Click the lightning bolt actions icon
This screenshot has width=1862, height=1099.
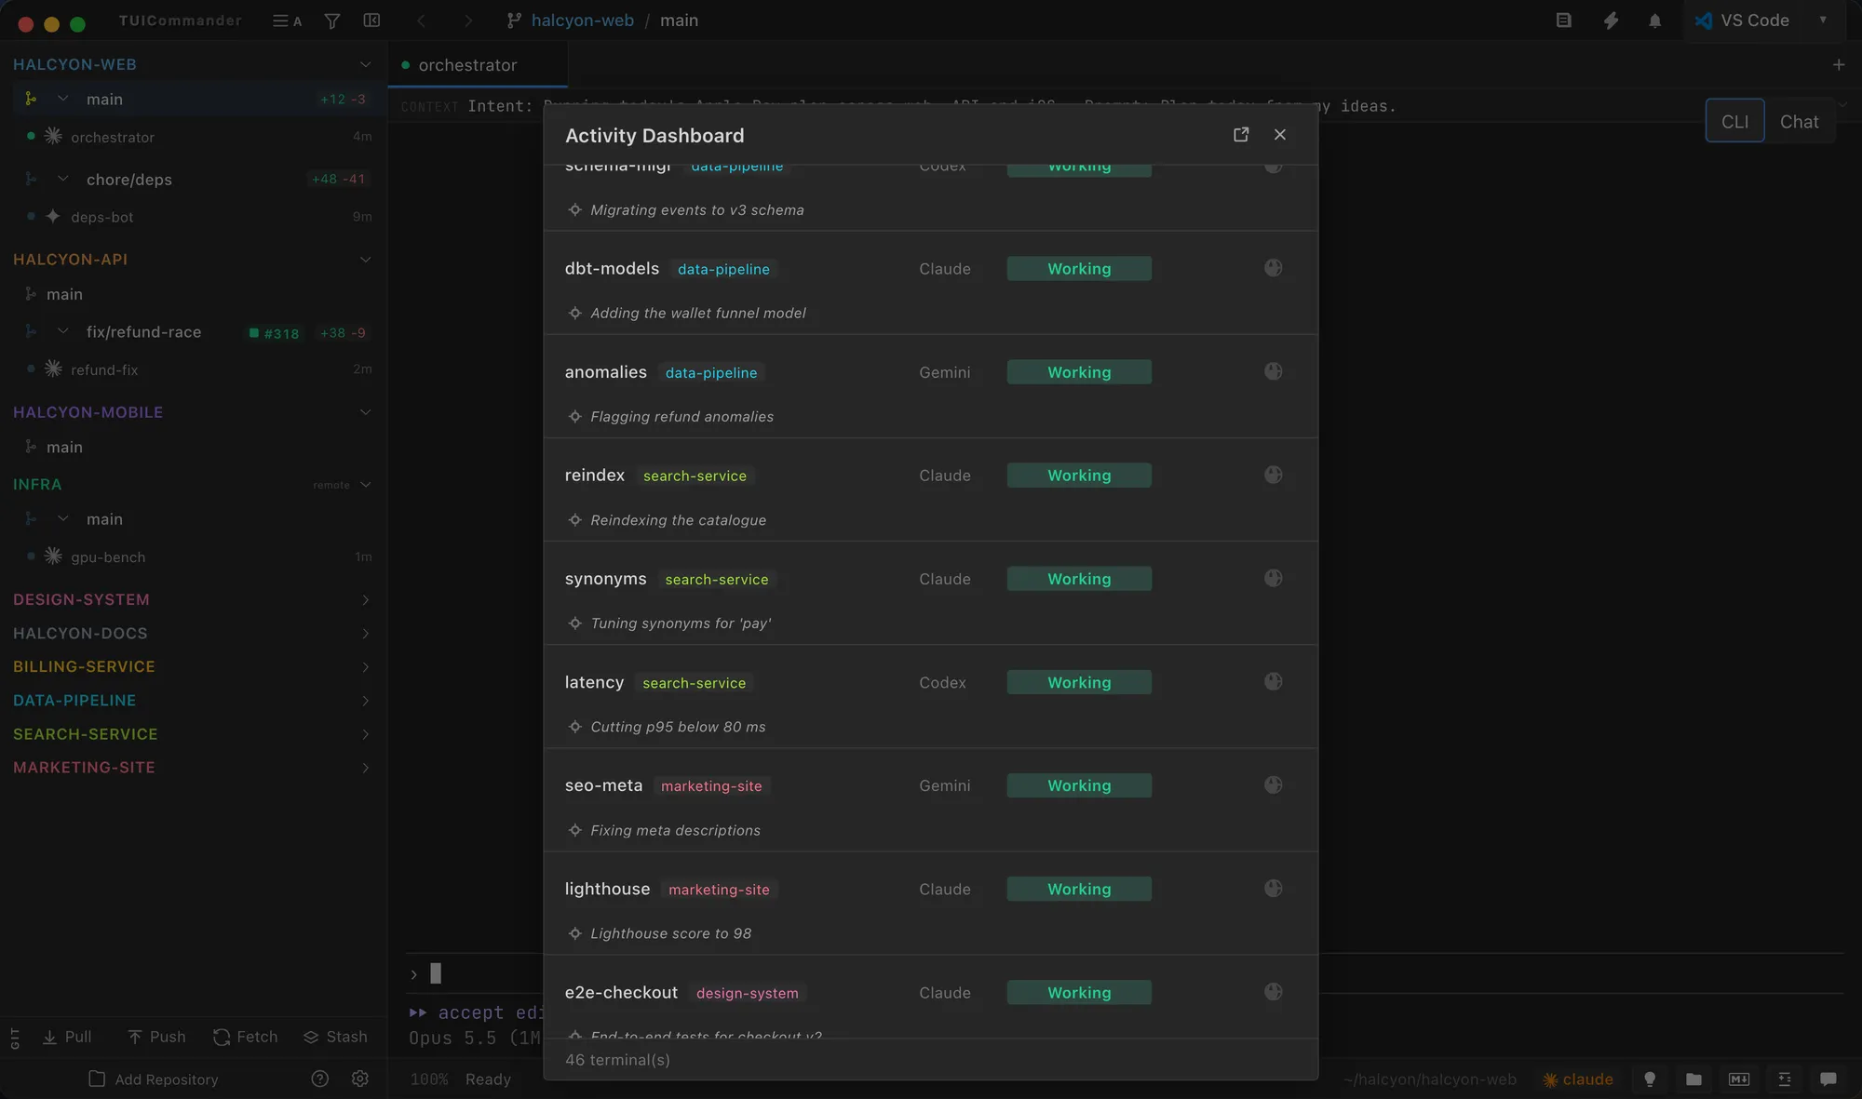pos(1611,20)
